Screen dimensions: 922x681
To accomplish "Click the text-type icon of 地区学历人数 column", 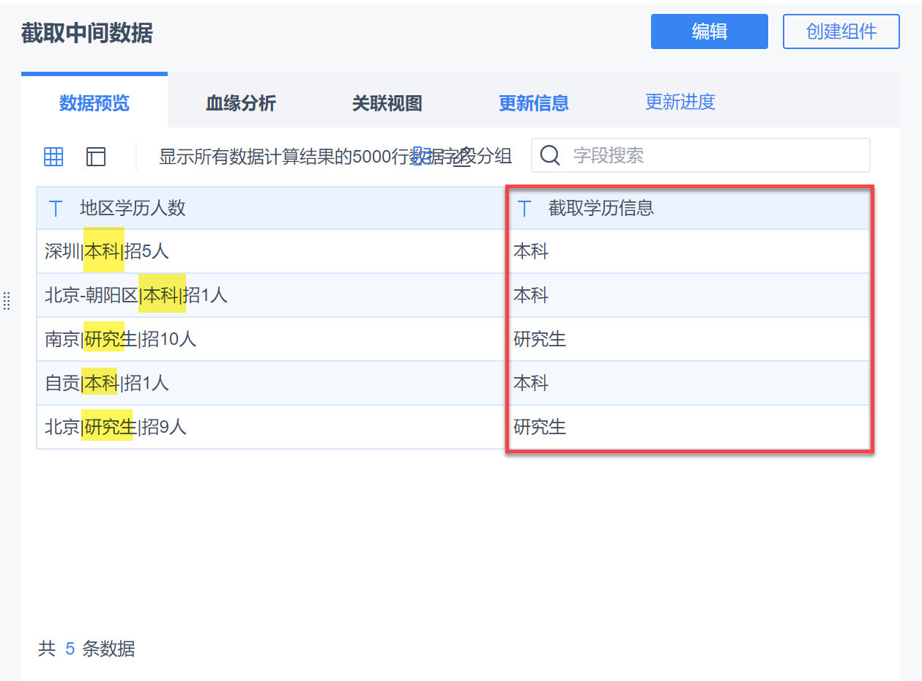I will coord(56,209).
